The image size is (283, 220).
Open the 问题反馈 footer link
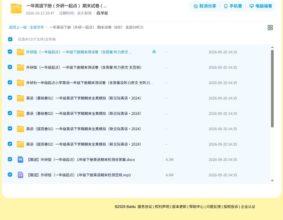214,207
